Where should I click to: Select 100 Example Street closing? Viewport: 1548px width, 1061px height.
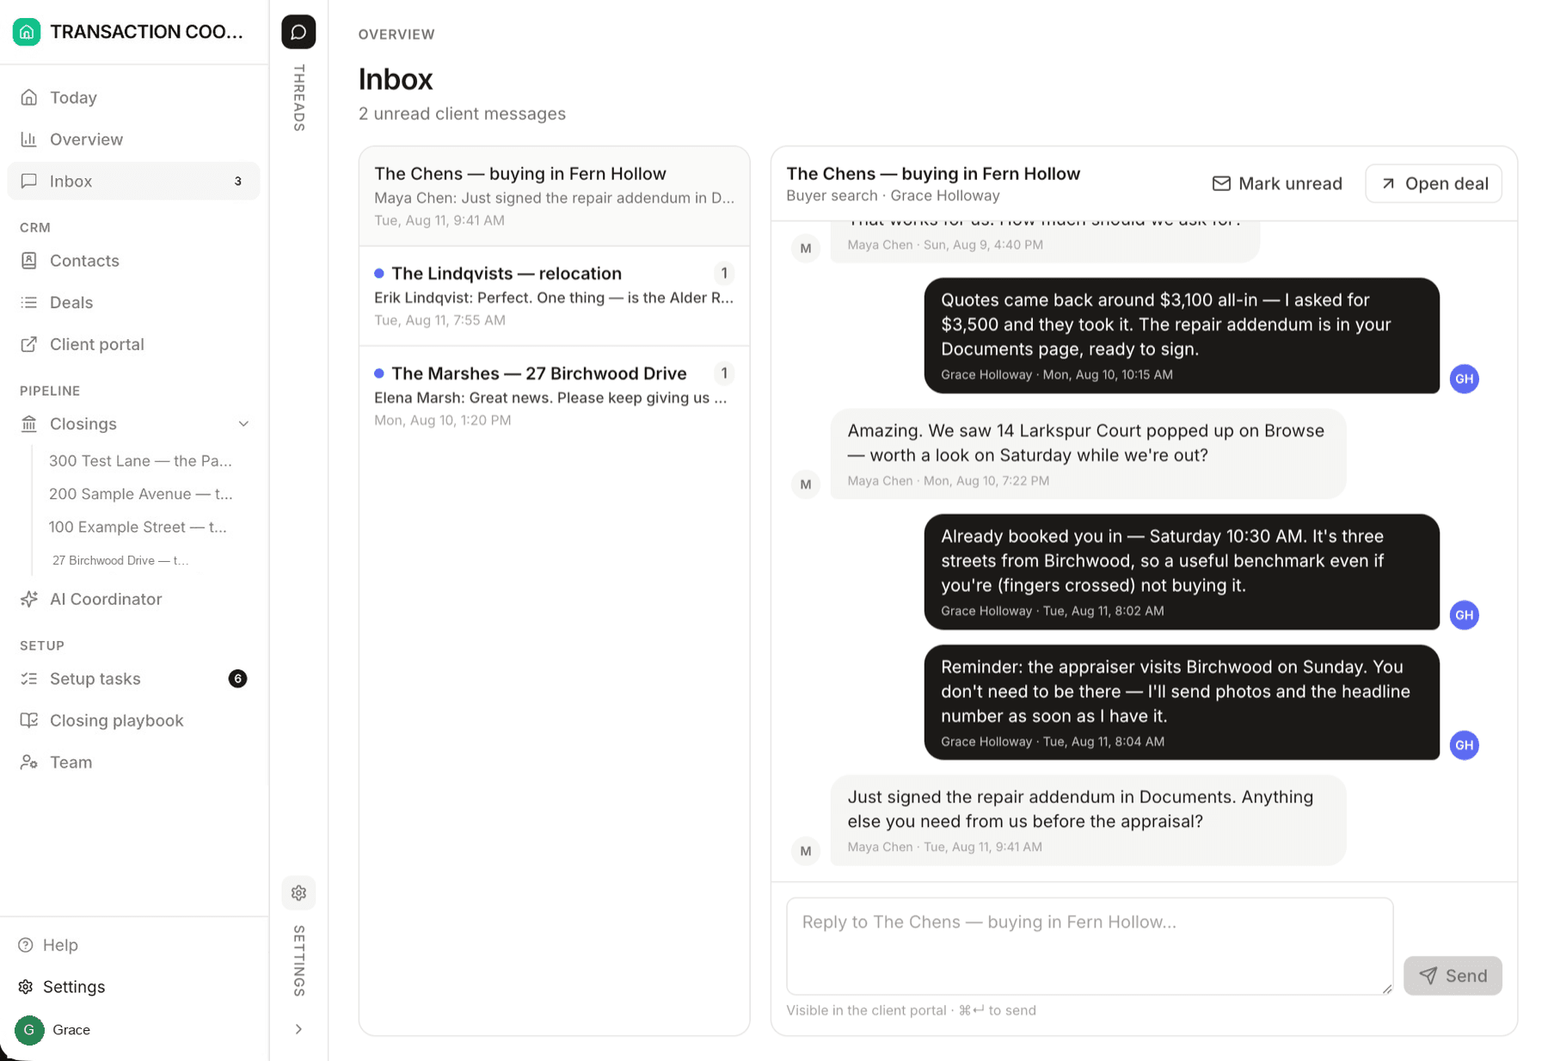(138, 527)
